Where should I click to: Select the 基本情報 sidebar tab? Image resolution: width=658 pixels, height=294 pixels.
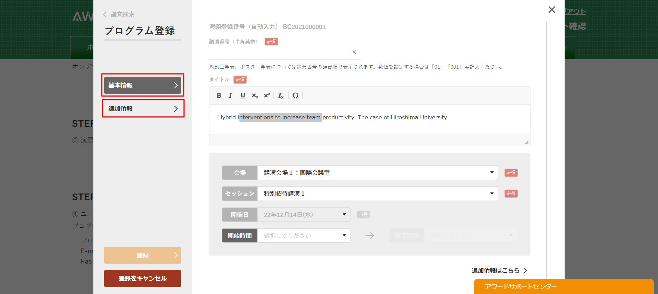point(143,85)
